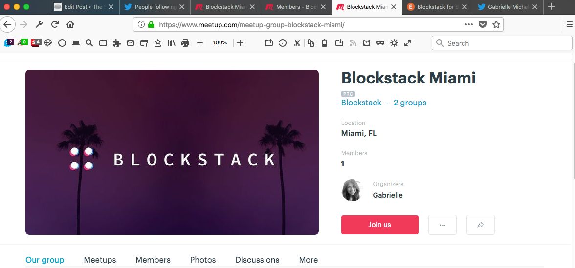Viewport: 575px width, 268px height.
Task: Open the add-ons puzzle piece
Action: point(116,43)
